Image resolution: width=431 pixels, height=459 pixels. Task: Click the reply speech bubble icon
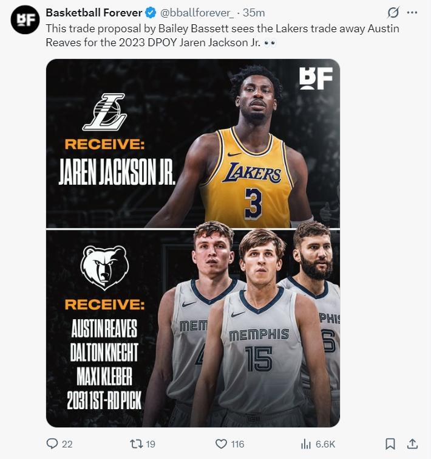pyautogui.click(x=53, y=444)
